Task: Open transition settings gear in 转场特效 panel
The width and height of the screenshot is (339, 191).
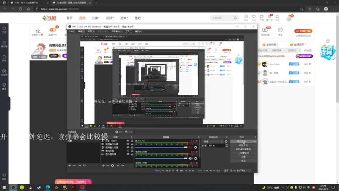Action: 226,141
